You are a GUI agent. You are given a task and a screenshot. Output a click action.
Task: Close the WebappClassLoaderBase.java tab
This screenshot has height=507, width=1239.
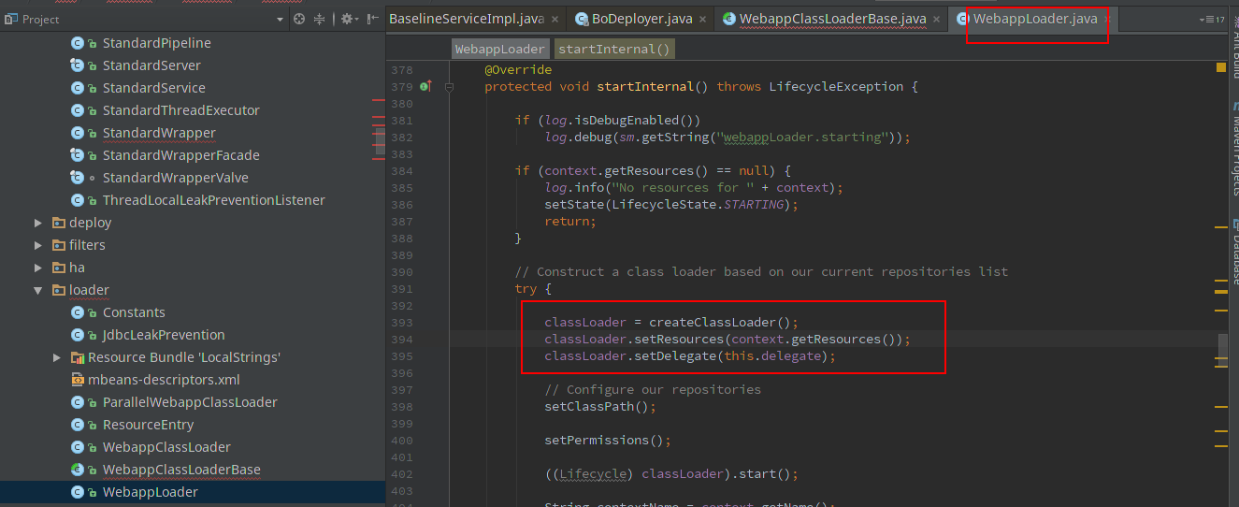pyautogui.click(x=937, y=19)
